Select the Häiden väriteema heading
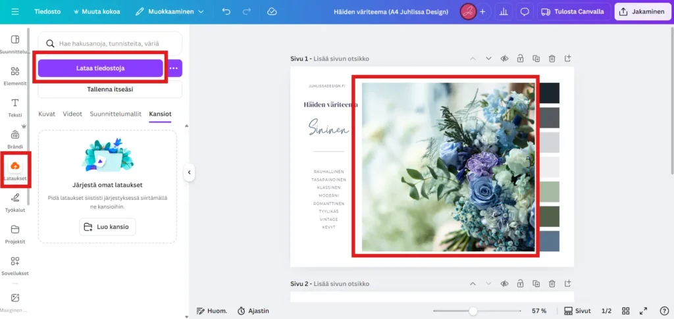674x319 pixels. [330, 105]
